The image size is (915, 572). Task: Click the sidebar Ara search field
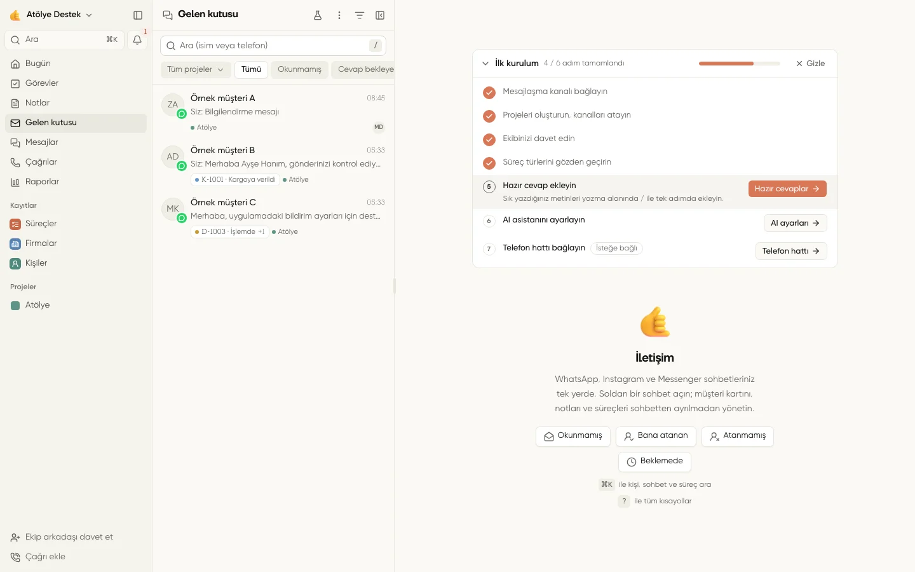pyautogui.click(x=65, y=40)
